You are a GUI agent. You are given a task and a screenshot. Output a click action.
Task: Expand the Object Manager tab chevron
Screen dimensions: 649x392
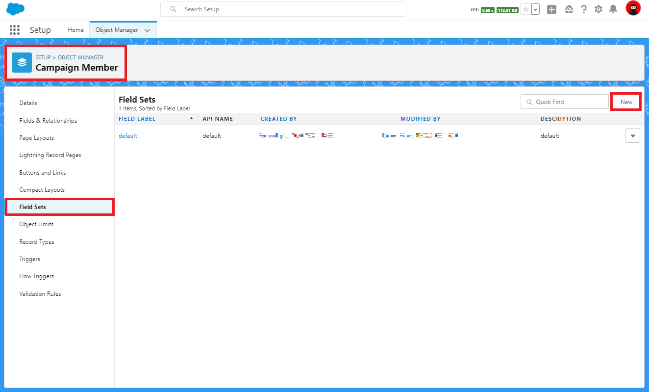147,30
